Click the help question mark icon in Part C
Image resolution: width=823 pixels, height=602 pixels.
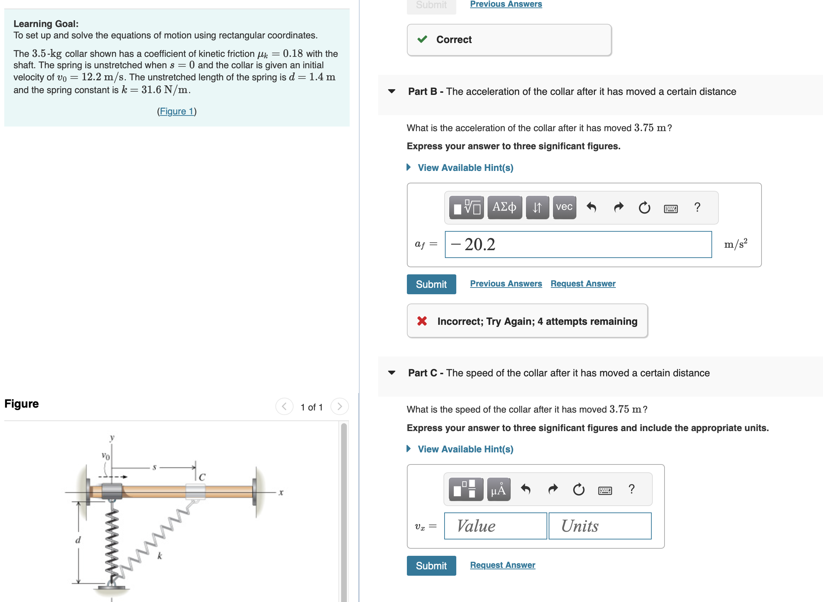[x=631, y=489]
